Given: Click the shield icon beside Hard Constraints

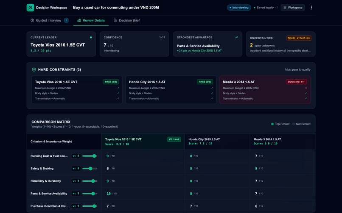Looking at the screenshot, I should tap(34, 70).
